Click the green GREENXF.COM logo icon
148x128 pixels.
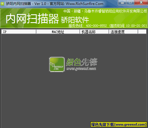click(x=57, y=64)
